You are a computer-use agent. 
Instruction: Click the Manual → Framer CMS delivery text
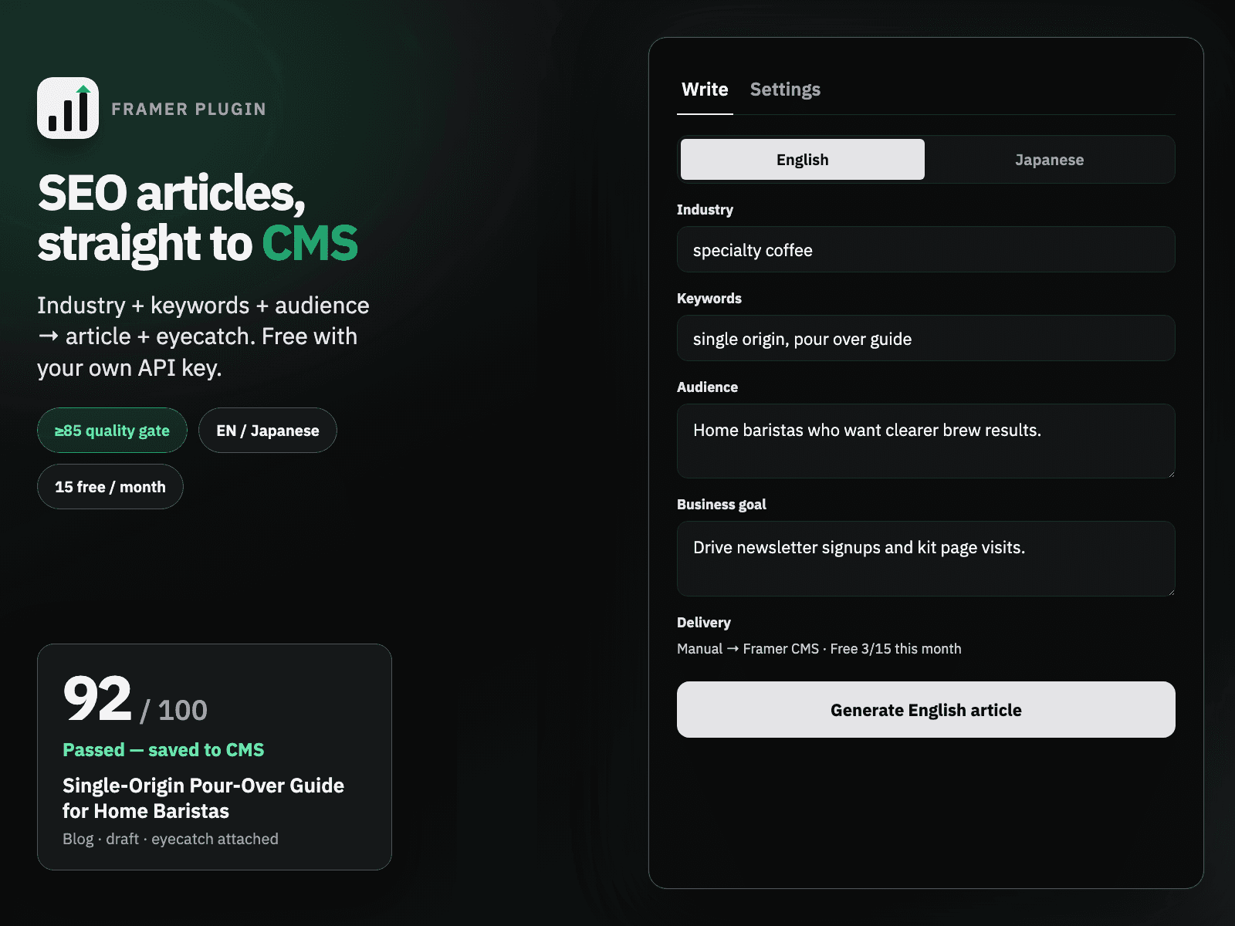tap(819, 649)
